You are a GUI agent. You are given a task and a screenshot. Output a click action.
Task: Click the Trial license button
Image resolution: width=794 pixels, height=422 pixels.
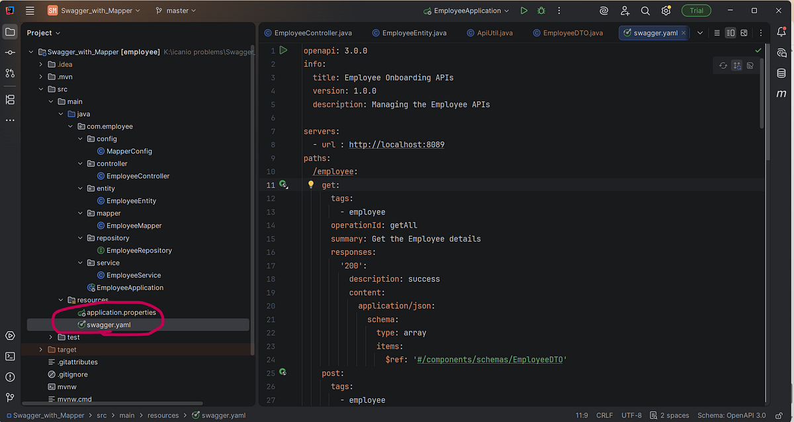pyautogui.click(x=697, y=11)
